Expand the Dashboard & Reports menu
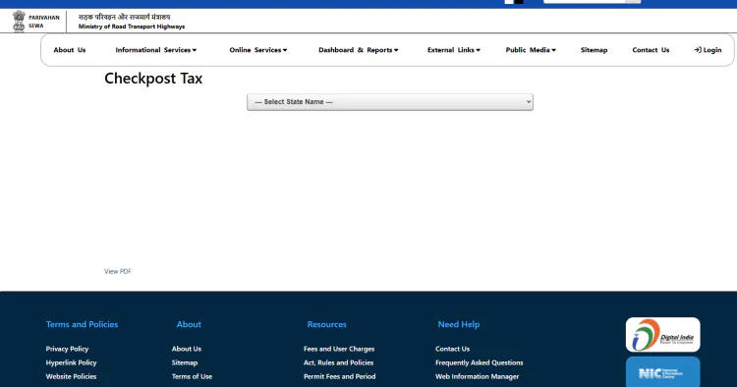This screenshot has height=387, width=737. 358,50
